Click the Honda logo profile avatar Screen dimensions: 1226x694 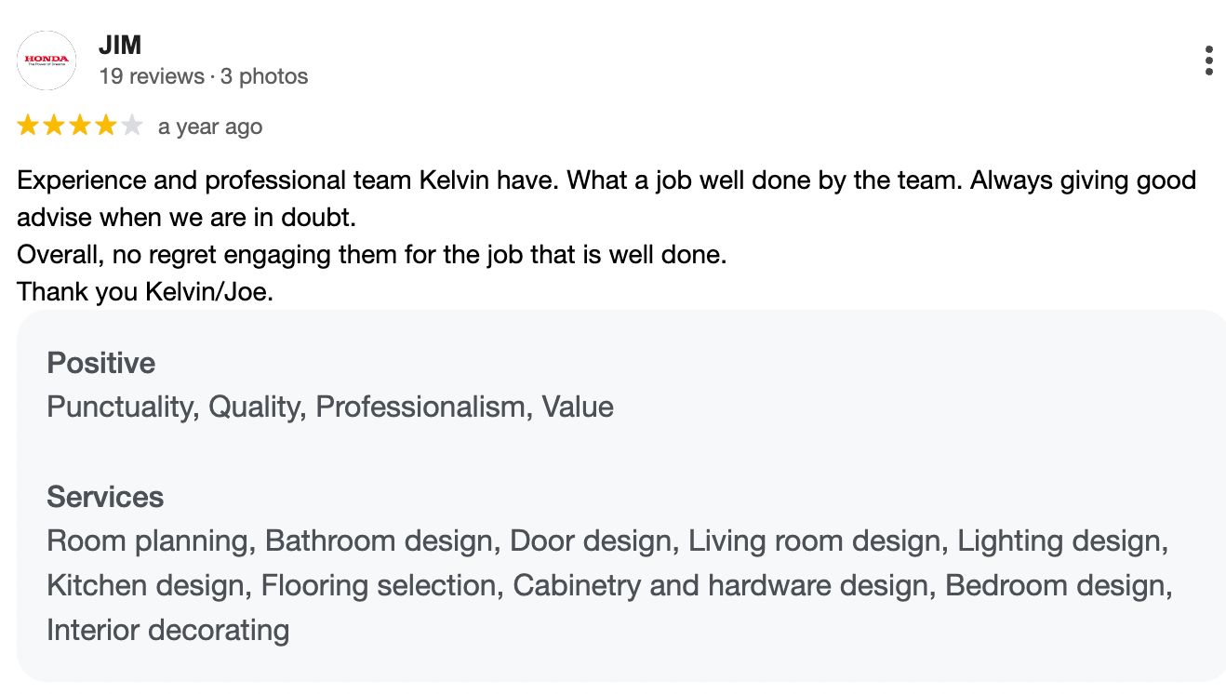(x=47, y=60)
